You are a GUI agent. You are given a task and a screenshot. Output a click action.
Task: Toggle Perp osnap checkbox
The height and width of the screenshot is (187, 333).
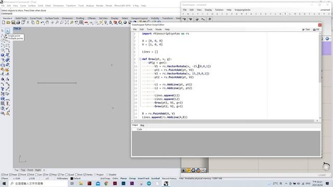50,175
